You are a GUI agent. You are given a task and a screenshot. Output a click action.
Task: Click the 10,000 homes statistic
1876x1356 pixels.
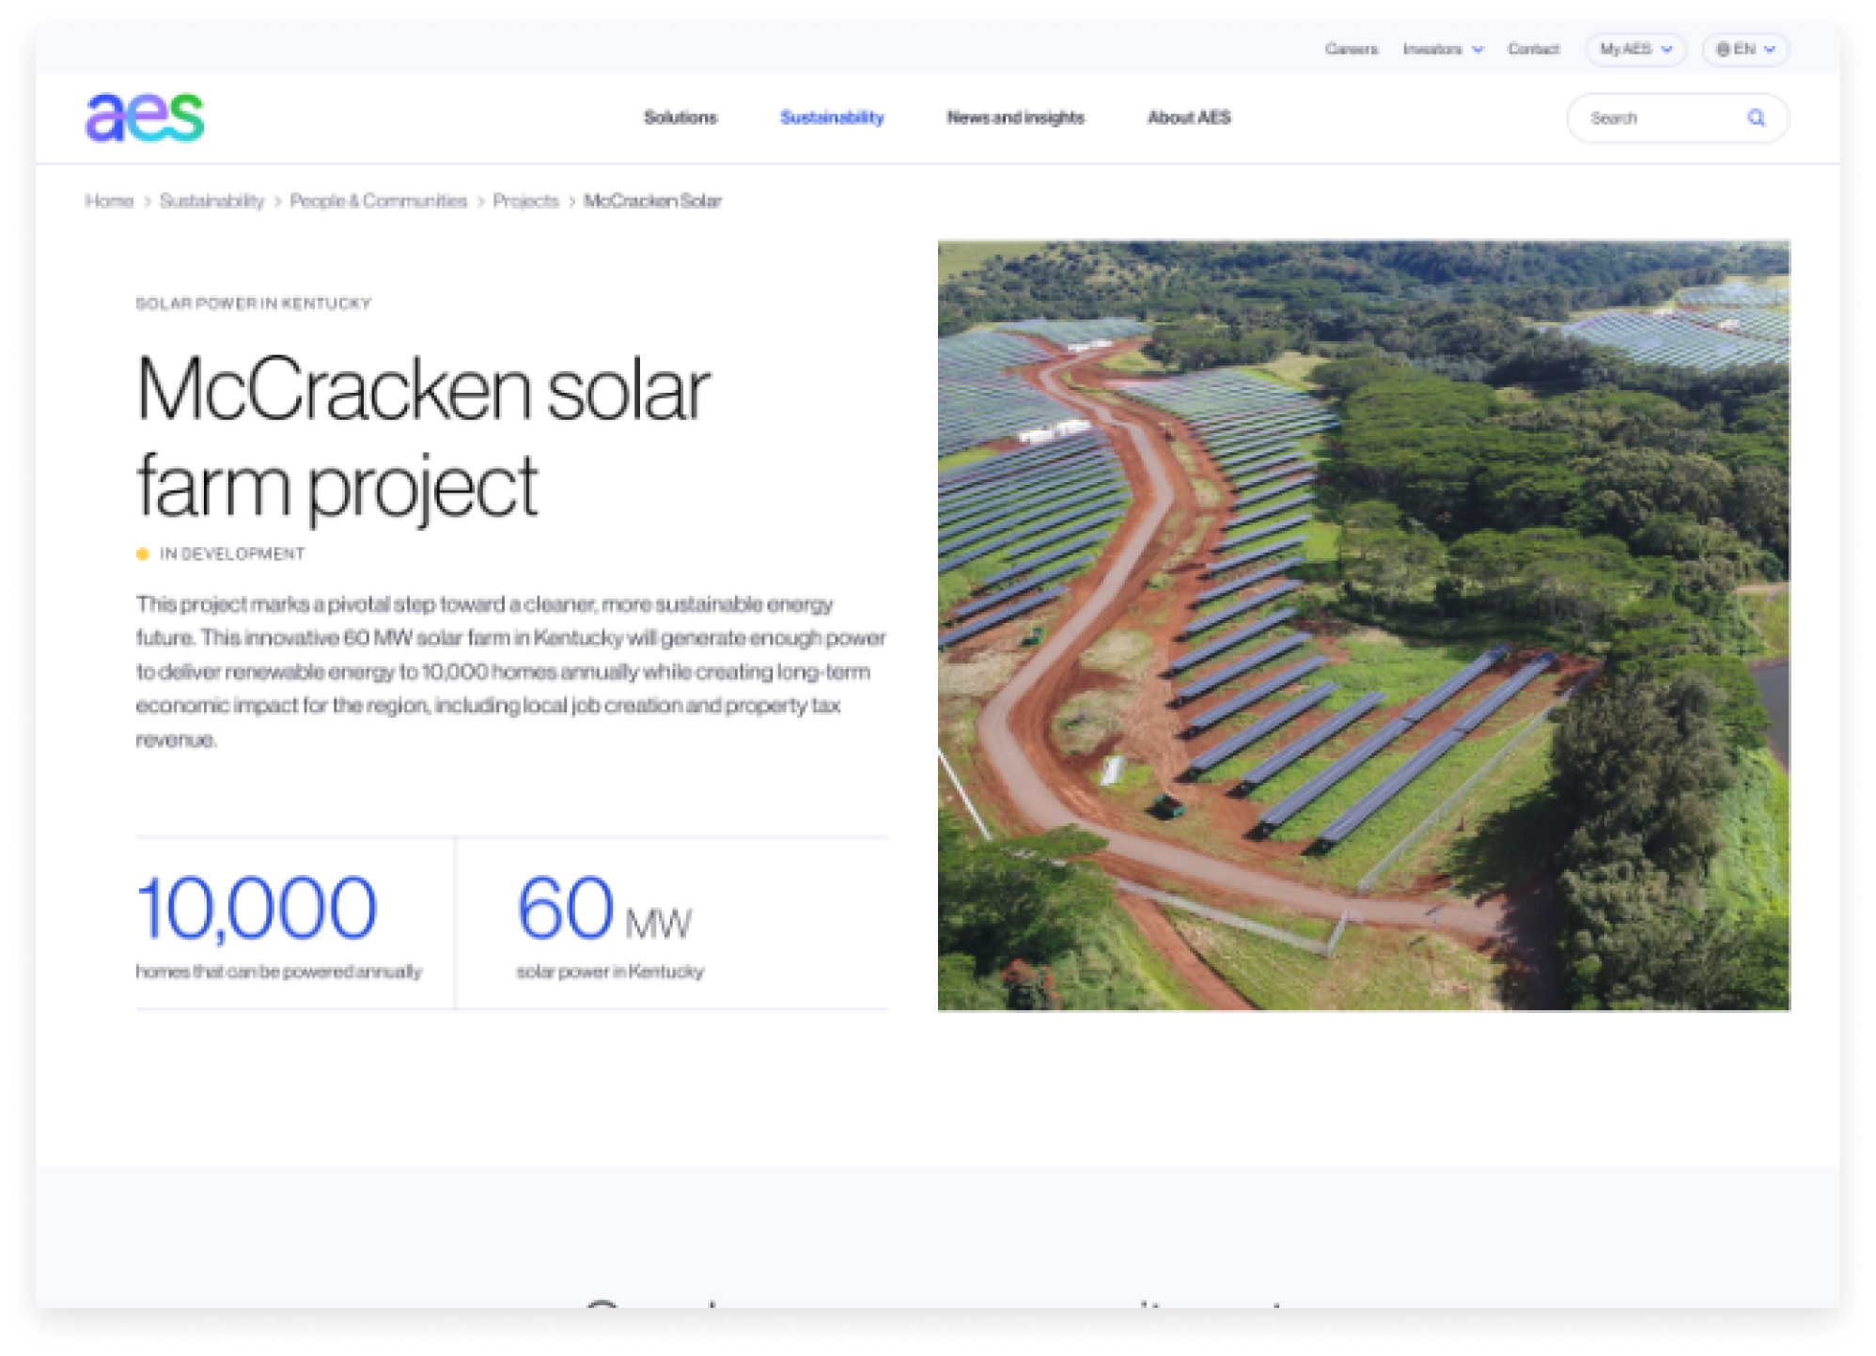pos(256,908)
